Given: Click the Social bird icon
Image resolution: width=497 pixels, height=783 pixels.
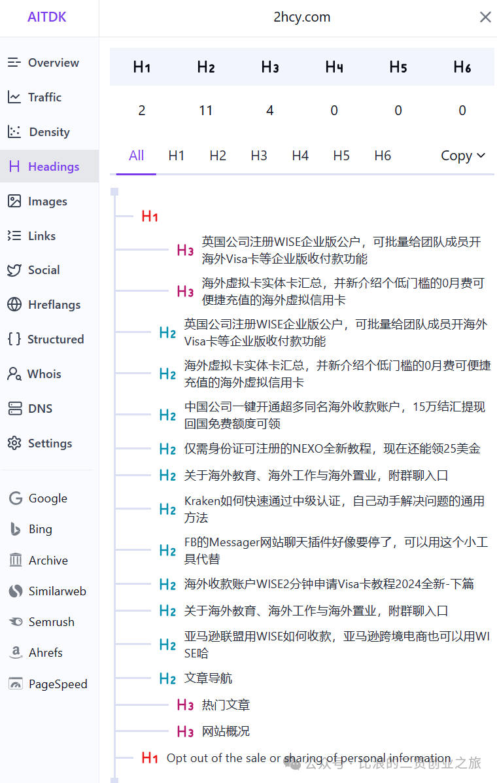Looking at the screenshot, I should click(x=14, y=270).
